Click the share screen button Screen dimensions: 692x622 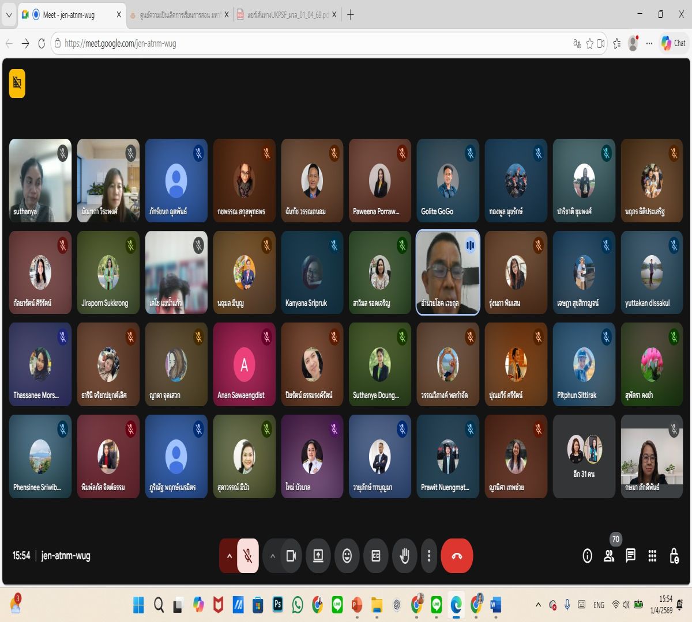(318, 556)
